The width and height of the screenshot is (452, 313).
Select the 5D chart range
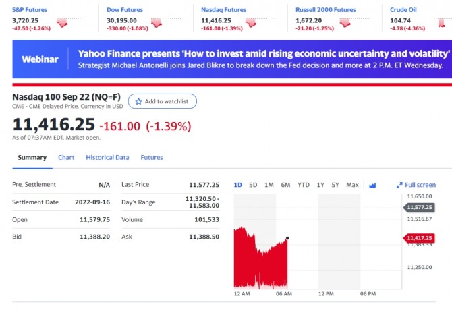(x=253, y=185)
